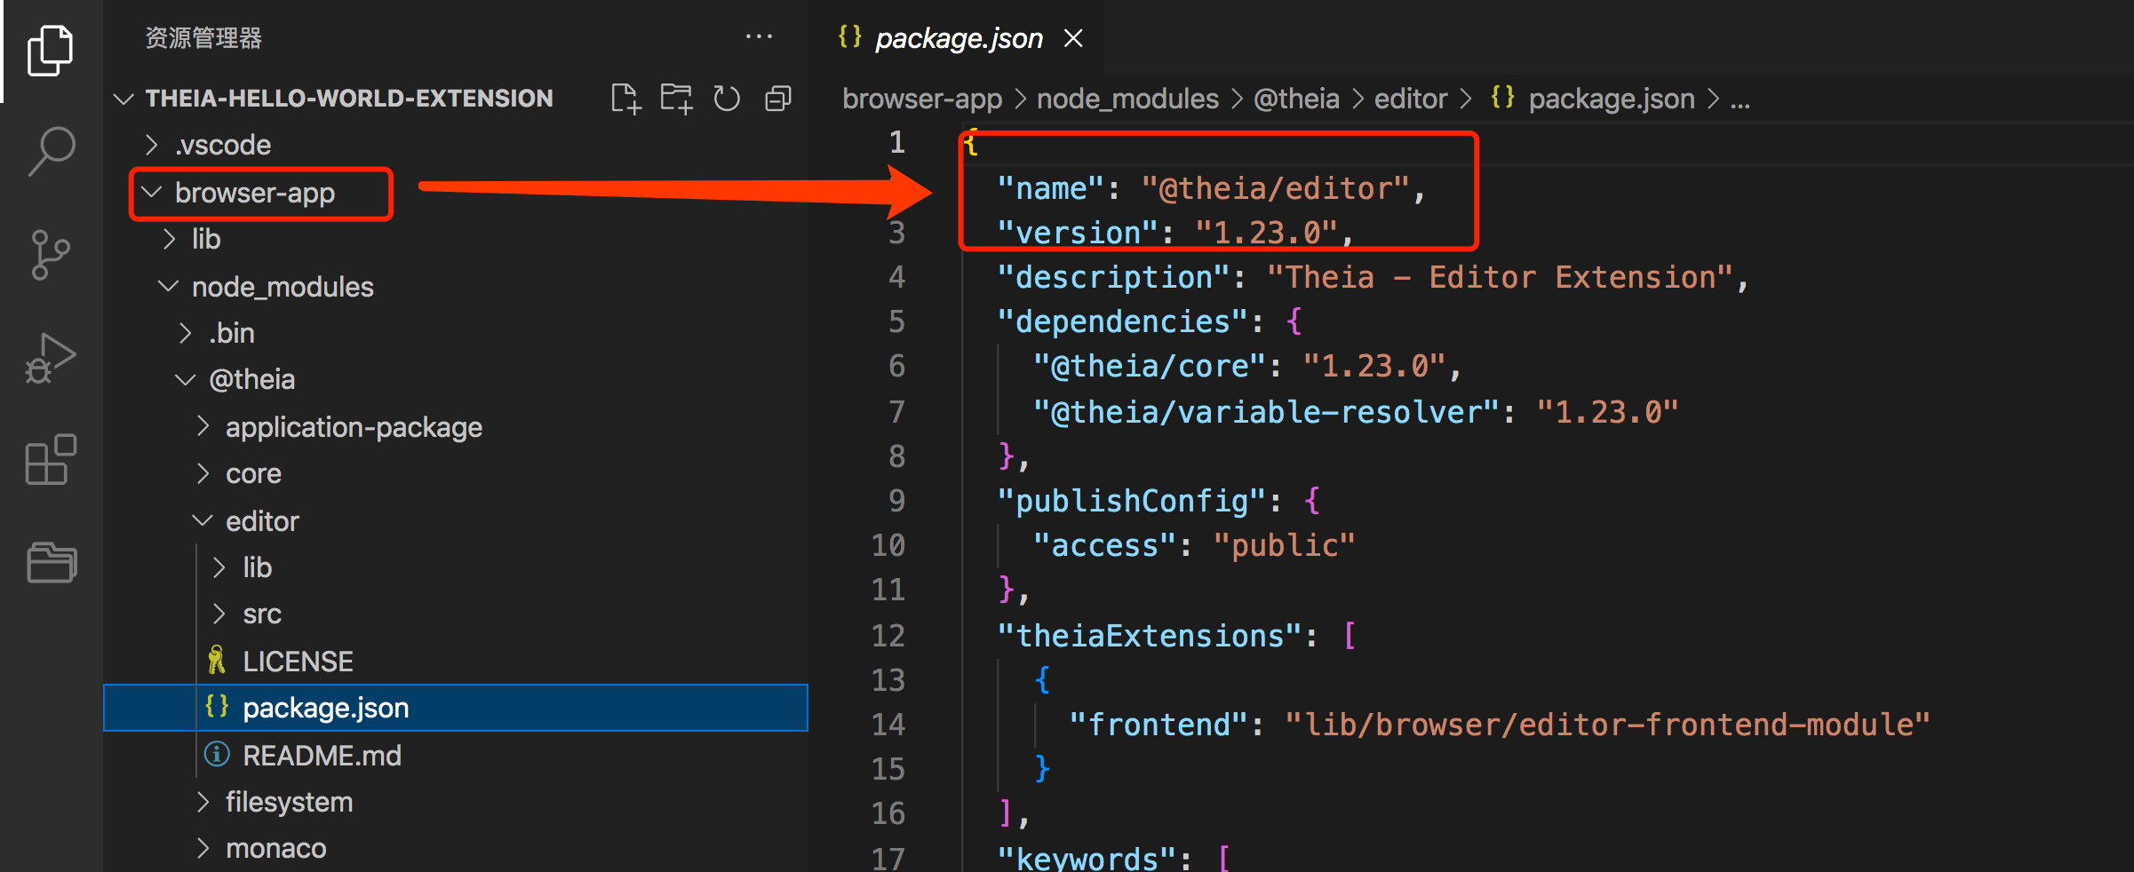Collapse the @theia folder
Viewport: 2134px width, 872px height.
[185, 380]
